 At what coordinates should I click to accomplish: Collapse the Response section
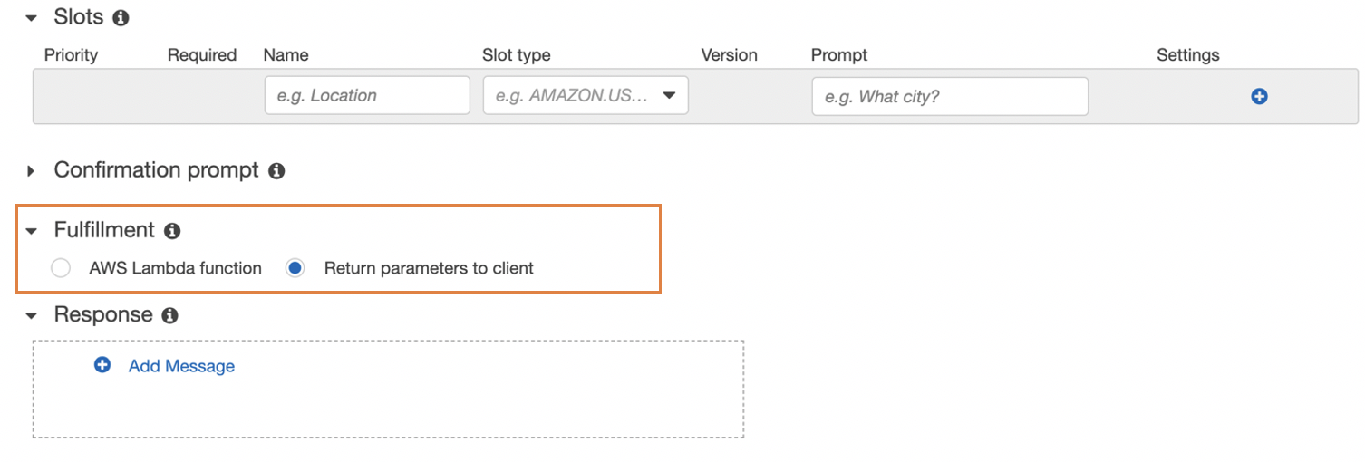33,315
